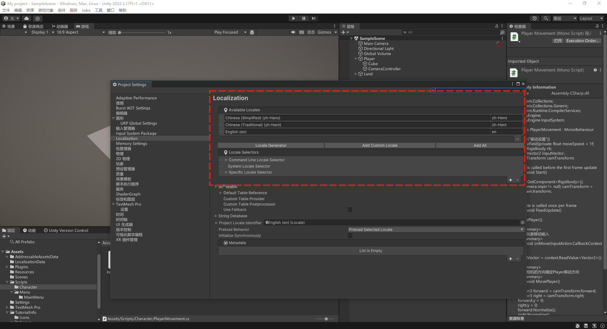This screenshot has height=329, width=607.
Task: Toggle Mute Audio in the Game view
Action: pyautogui.click(x=293, y=32)
